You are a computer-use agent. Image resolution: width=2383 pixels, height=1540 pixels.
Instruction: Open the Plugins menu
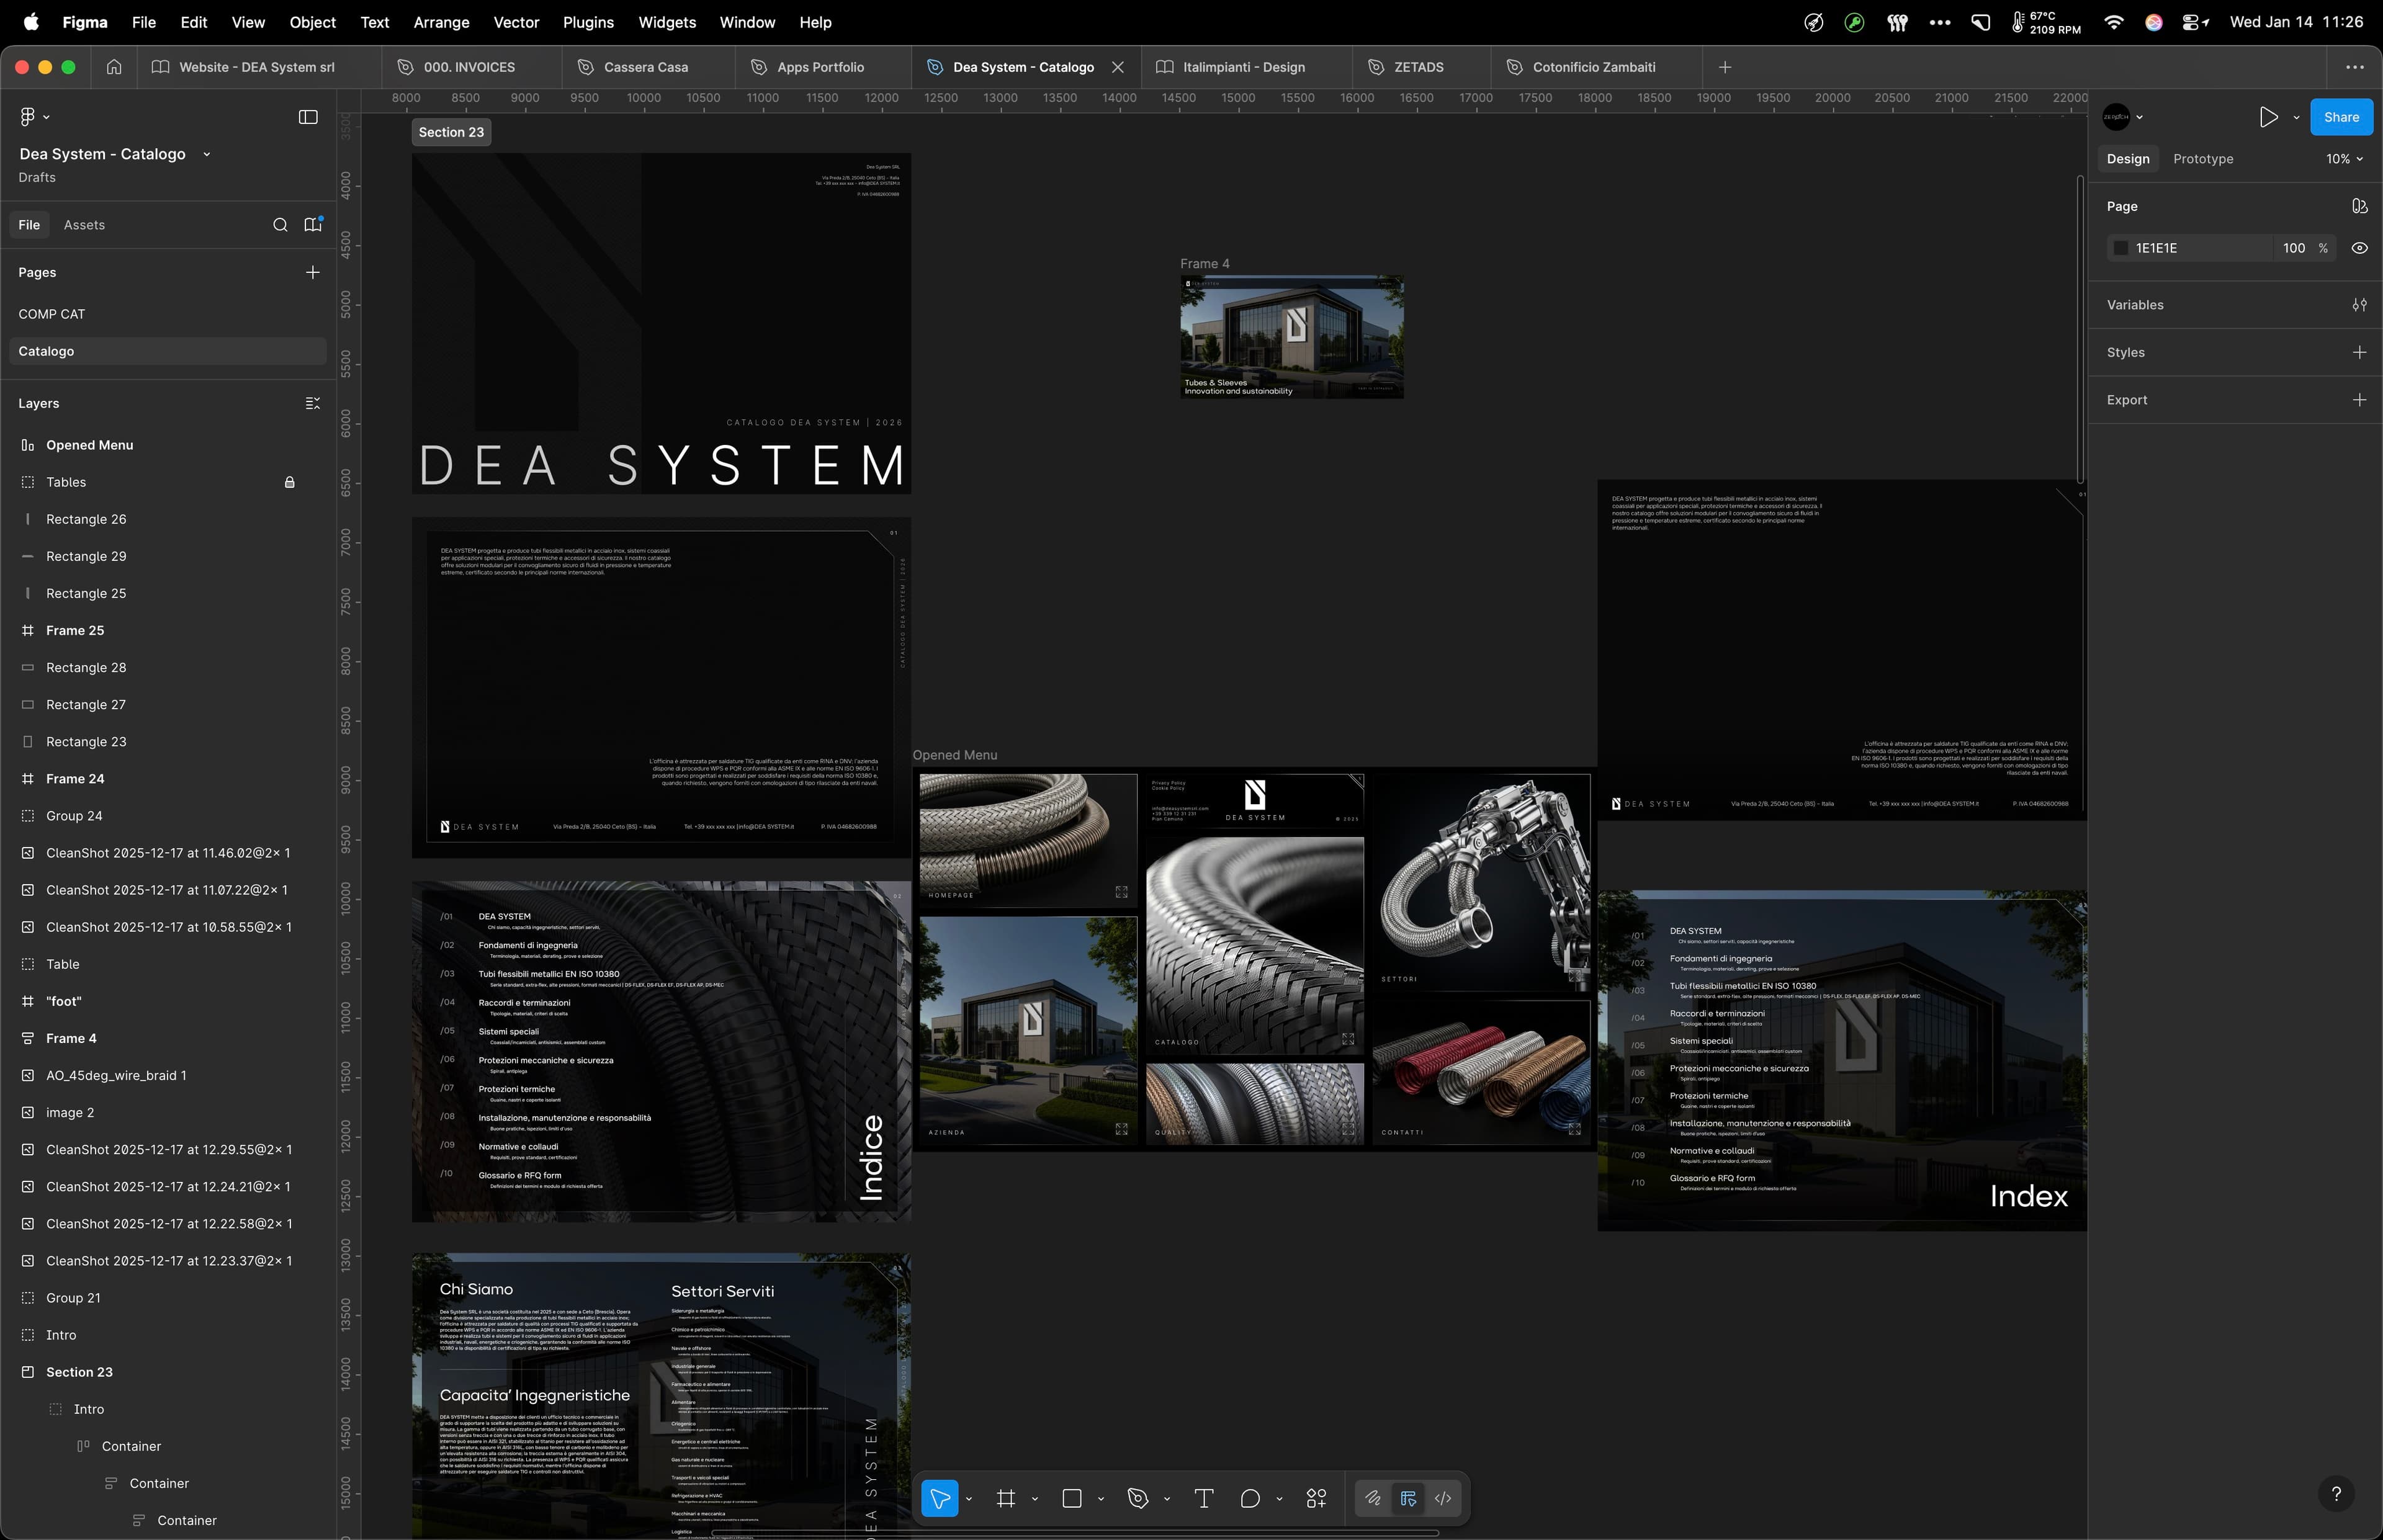(x=588, y=22)
